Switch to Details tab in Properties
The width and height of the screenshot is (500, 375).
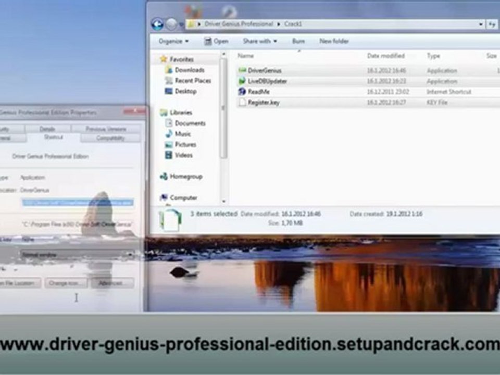coord(47,129)
